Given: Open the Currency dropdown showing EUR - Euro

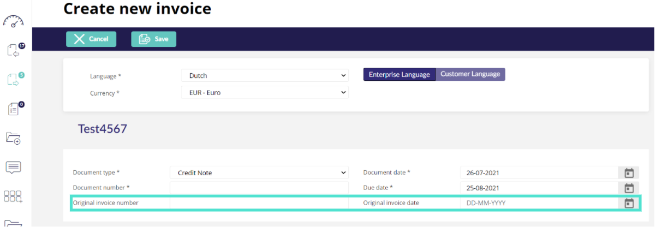Looking at the screenshot, I should (265, 93).
